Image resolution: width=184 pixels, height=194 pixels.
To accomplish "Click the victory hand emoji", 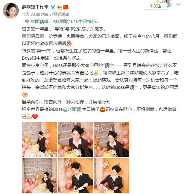I will [x=96, y=73].
